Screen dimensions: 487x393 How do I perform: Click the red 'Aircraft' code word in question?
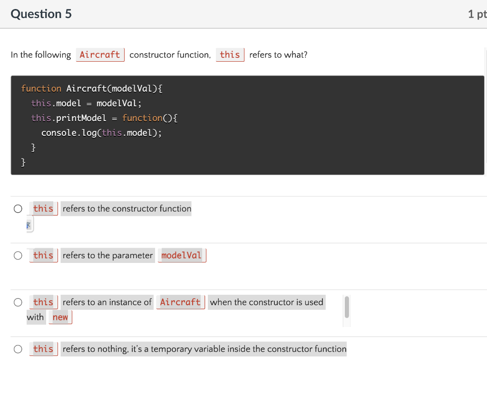(x=100, y=55)
